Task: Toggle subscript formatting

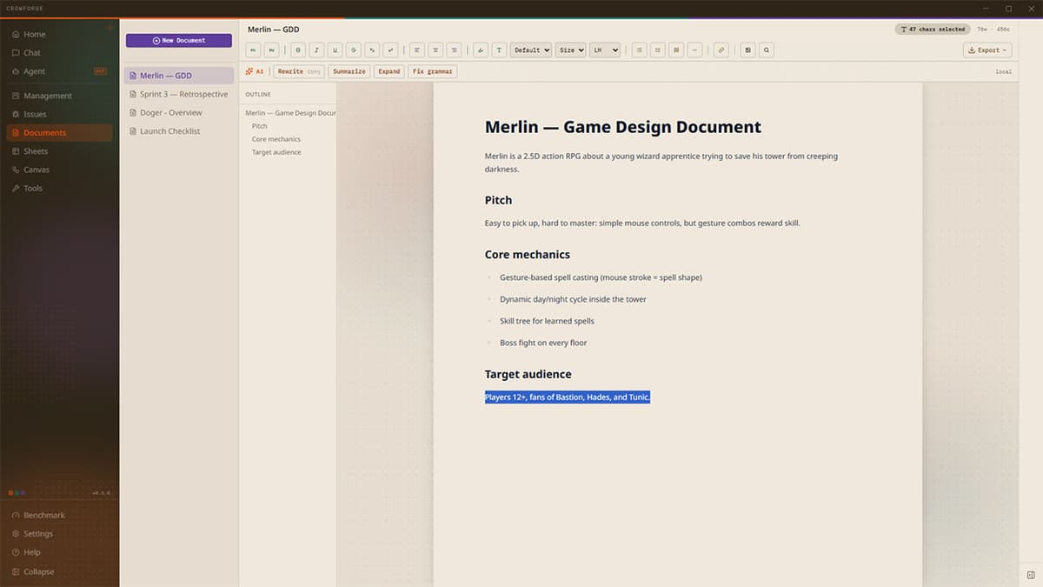Action: click(x=372, y=50)
